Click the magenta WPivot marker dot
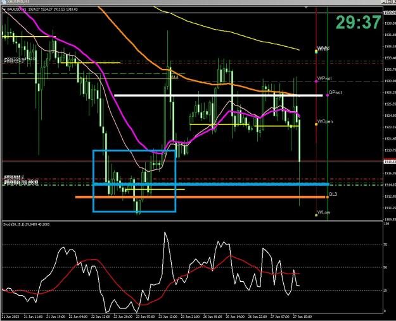 click(316, 82)
